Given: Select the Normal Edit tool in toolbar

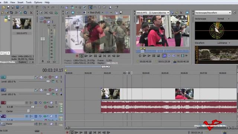Looking at the screenshot, I should (91, 7).
